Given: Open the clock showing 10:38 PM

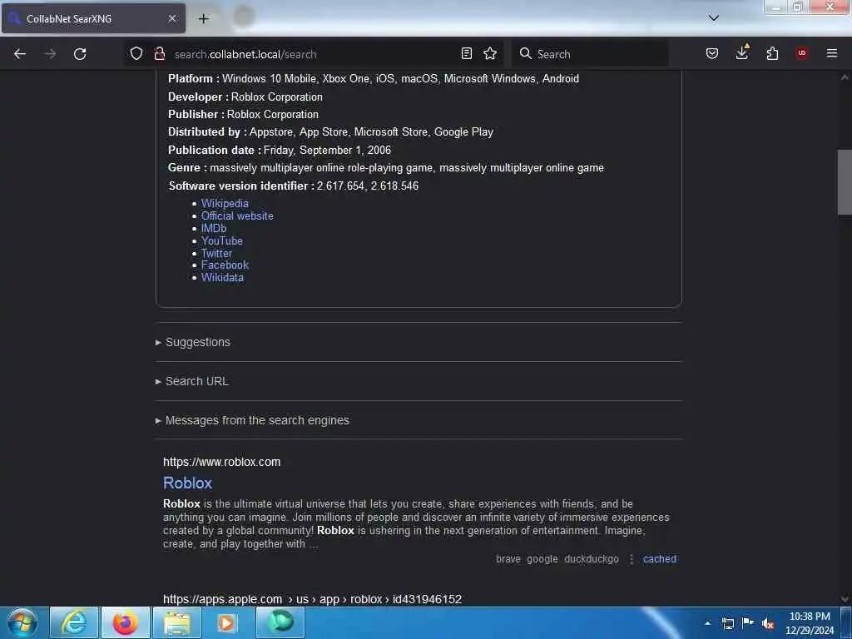Looking at the screenshot, I should coord(809,623).
